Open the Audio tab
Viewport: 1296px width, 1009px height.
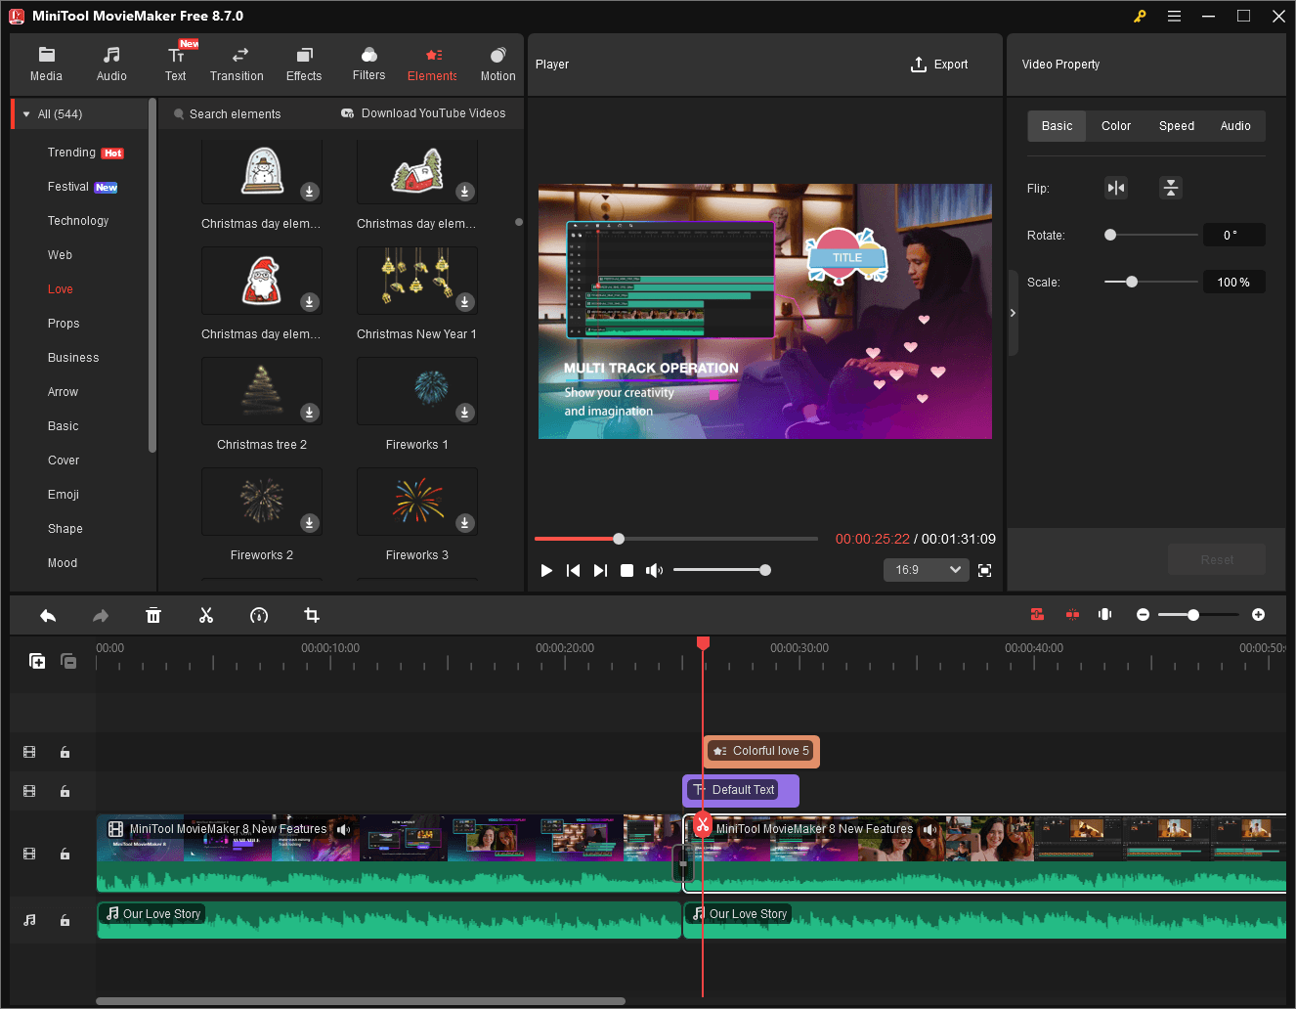pos(111,65)
